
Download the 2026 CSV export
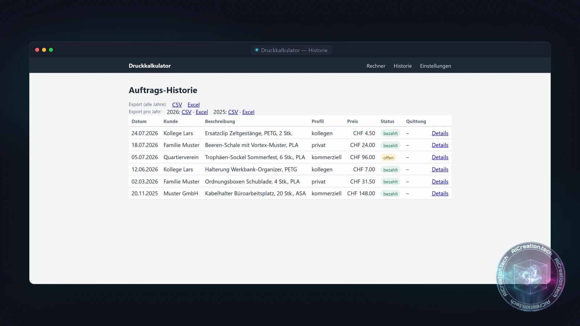186,112
